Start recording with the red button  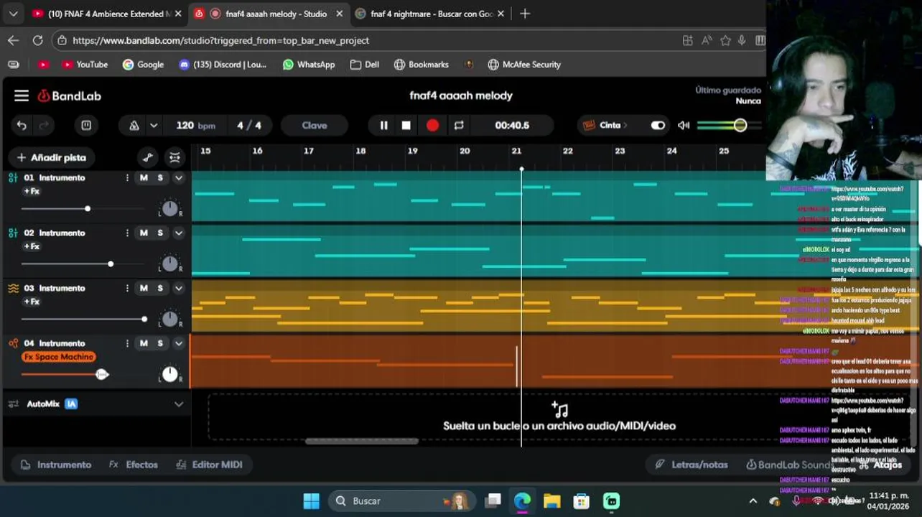coord(432,126)
